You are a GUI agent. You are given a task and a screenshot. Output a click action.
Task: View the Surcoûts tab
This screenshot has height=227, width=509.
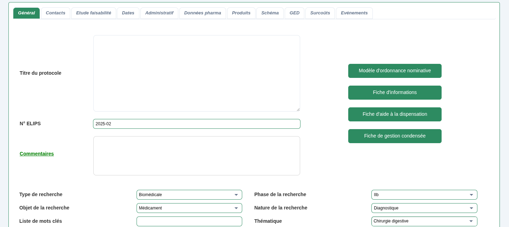tap(320, 13)
